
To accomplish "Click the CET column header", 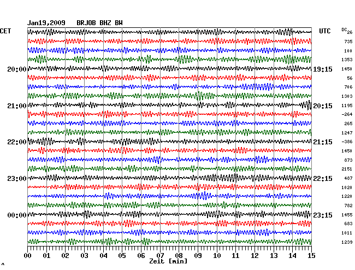I will (5, 31).
